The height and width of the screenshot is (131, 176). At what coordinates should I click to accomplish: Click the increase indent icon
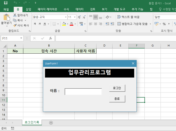(x=112, y=24)
